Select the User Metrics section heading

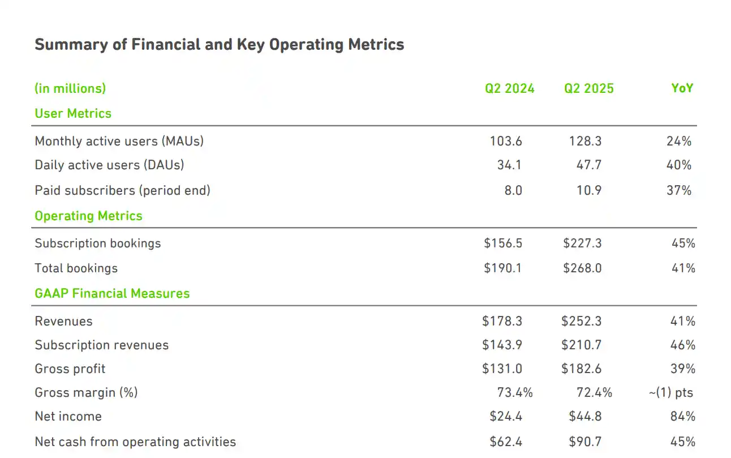point(73,113)
